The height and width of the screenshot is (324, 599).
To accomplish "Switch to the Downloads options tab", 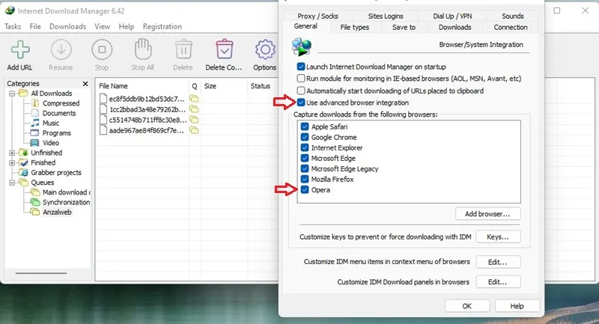I will coord(454,28).
